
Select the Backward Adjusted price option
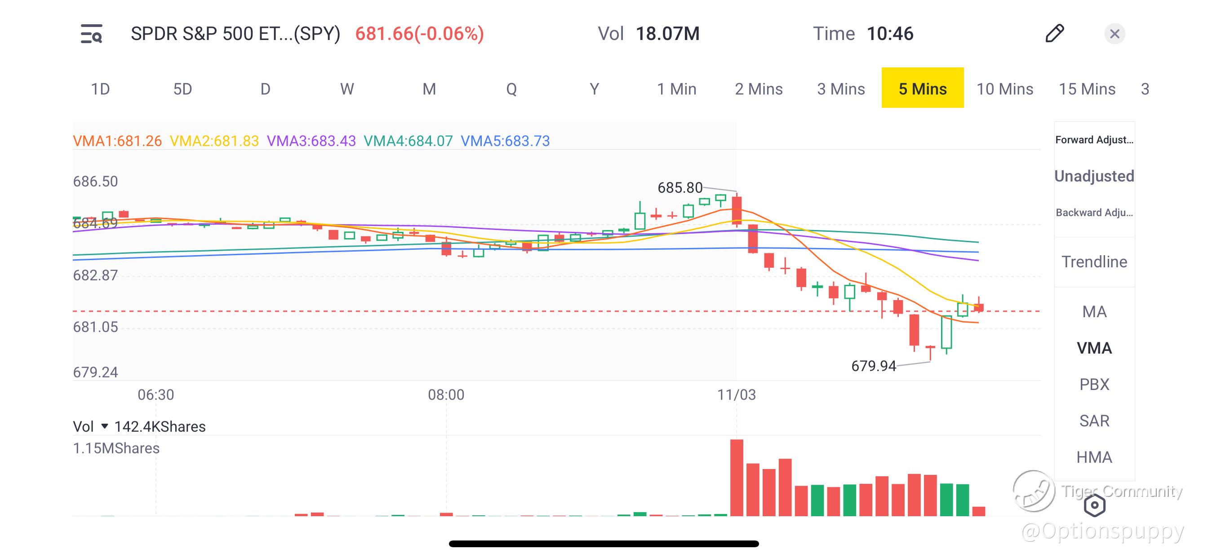click(1094, 213)
